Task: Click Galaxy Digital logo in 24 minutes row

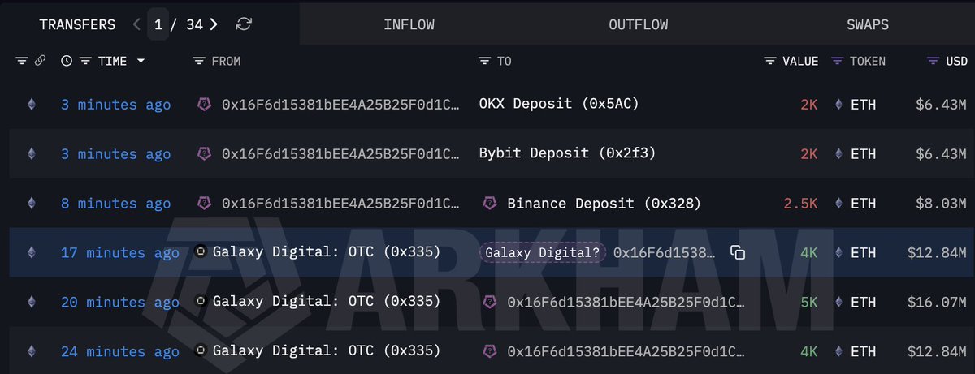Action: click(x=202, y=351)
